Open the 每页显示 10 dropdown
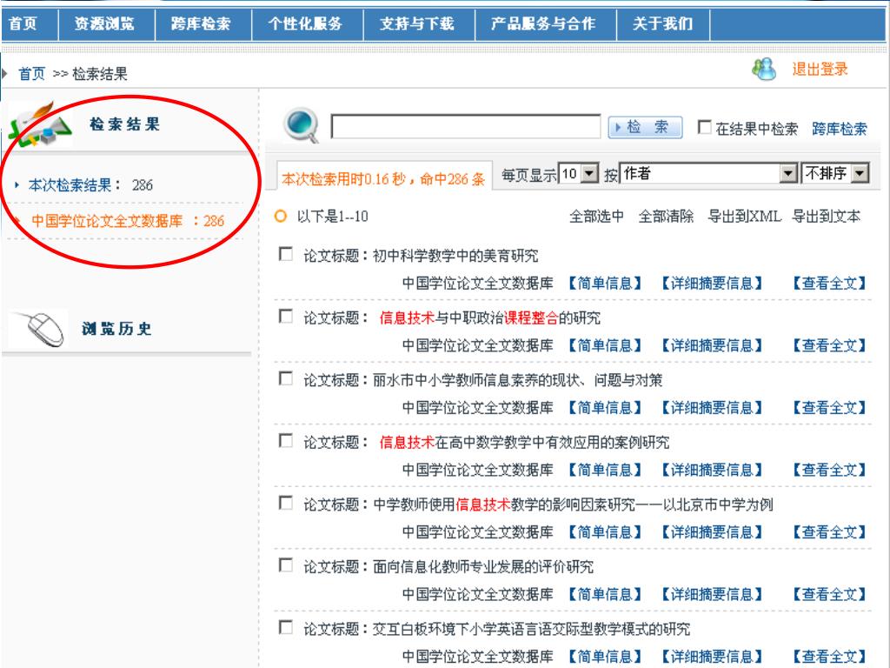The height and width of the screenshot is (668, 890). tap(578, 173)
